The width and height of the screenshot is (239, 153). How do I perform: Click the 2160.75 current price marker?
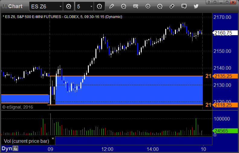click(225, 33)
